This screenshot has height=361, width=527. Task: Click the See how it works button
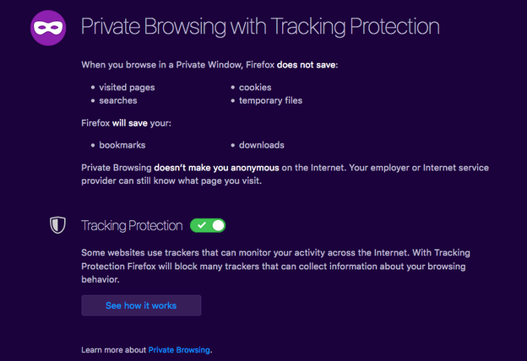click(x=141, y=305)
